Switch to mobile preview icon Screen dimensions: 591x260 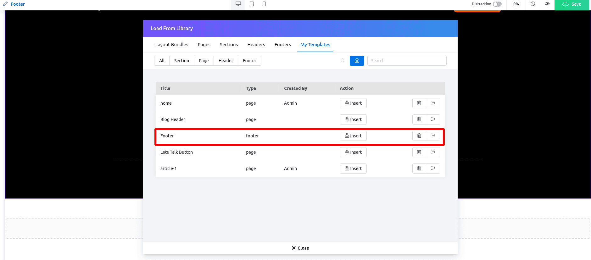(x=264, y=4)
